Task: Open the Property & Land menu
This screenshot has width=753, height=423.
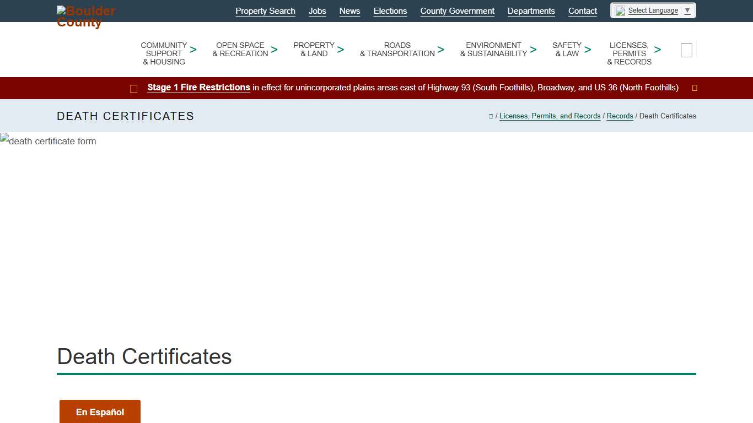Action: click(x=314, y=50)
